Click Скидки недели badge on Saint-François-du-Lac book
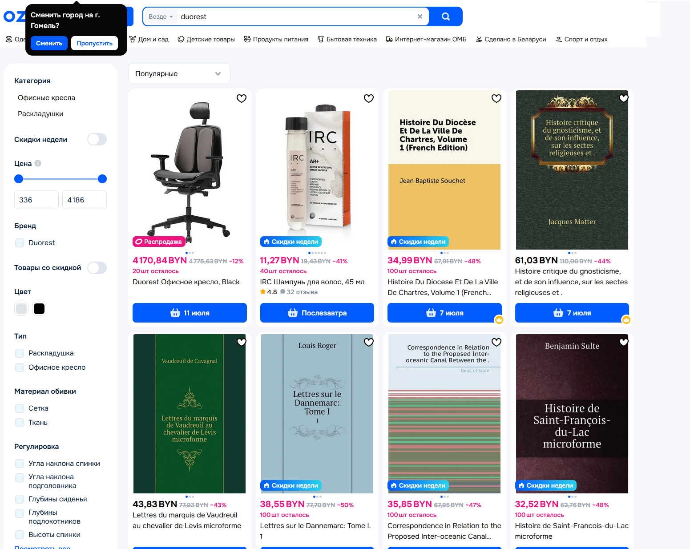 (546, 485)
